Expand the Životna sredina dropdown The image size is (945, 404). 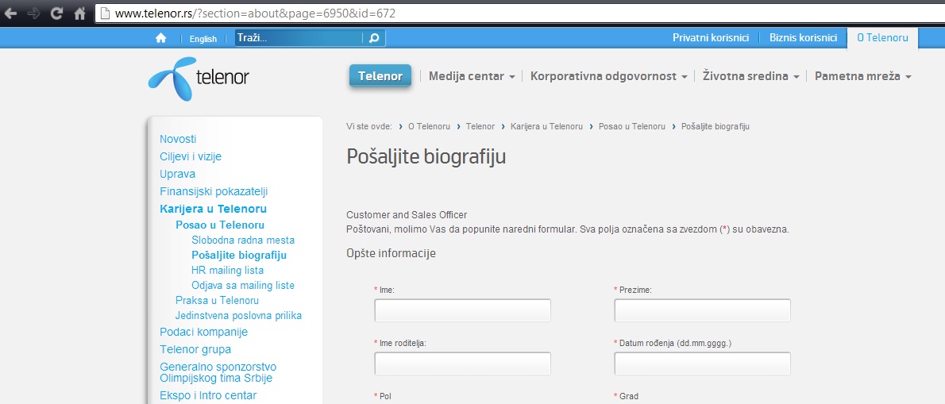(x=751, y=76)
